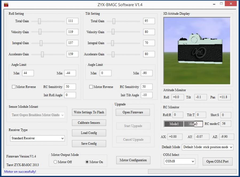Image resolution: width=240 pixels, height=177 pixels.
Task: Click the Roll Accelerate Gain slider handle
Action: pos(42,54)
